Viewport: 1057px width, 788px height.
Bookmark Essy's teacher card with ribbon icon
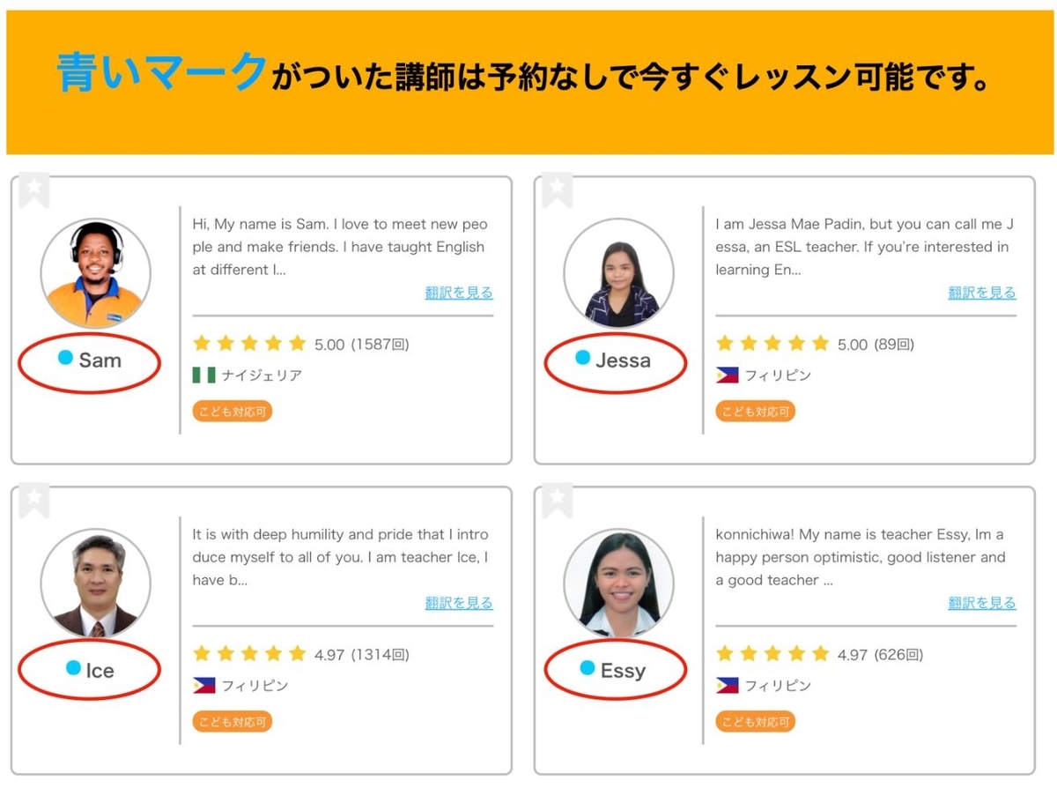coord(558,499)
